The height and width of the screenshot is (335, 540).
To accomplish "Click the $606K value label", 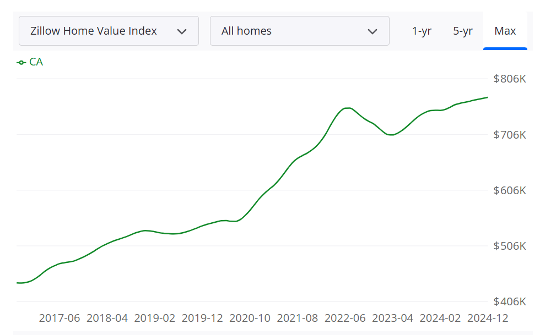I will [x=510, y=190].
